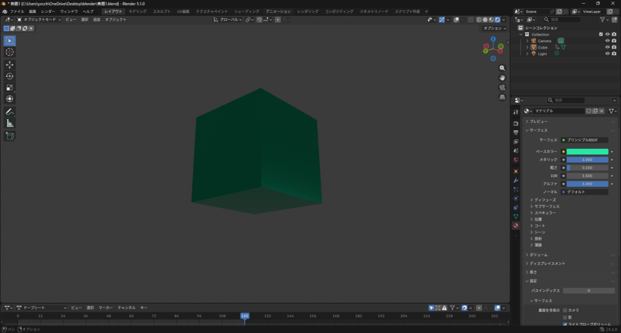Select the Measure tool
The height and width of the screenshot is (333, 621).
pos(10,124)
